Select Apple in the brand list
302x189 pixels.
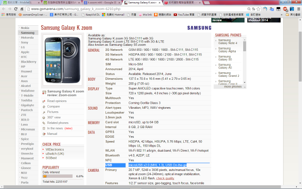[x=25, y=52]
